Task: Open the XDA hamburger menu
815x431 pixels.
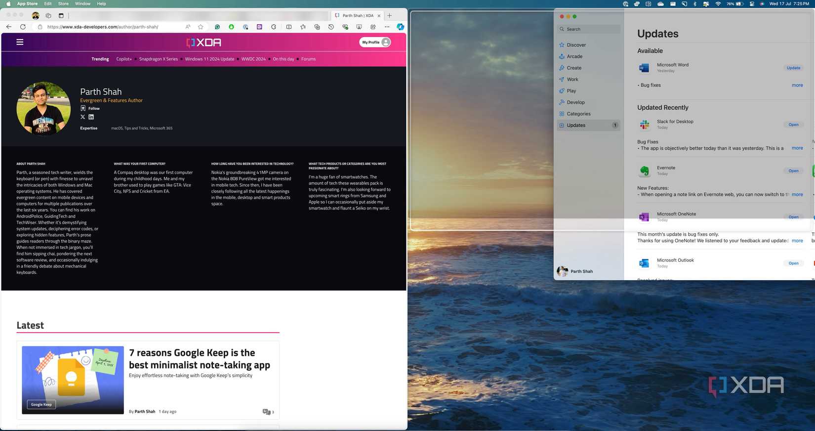Action: (20, 42)
